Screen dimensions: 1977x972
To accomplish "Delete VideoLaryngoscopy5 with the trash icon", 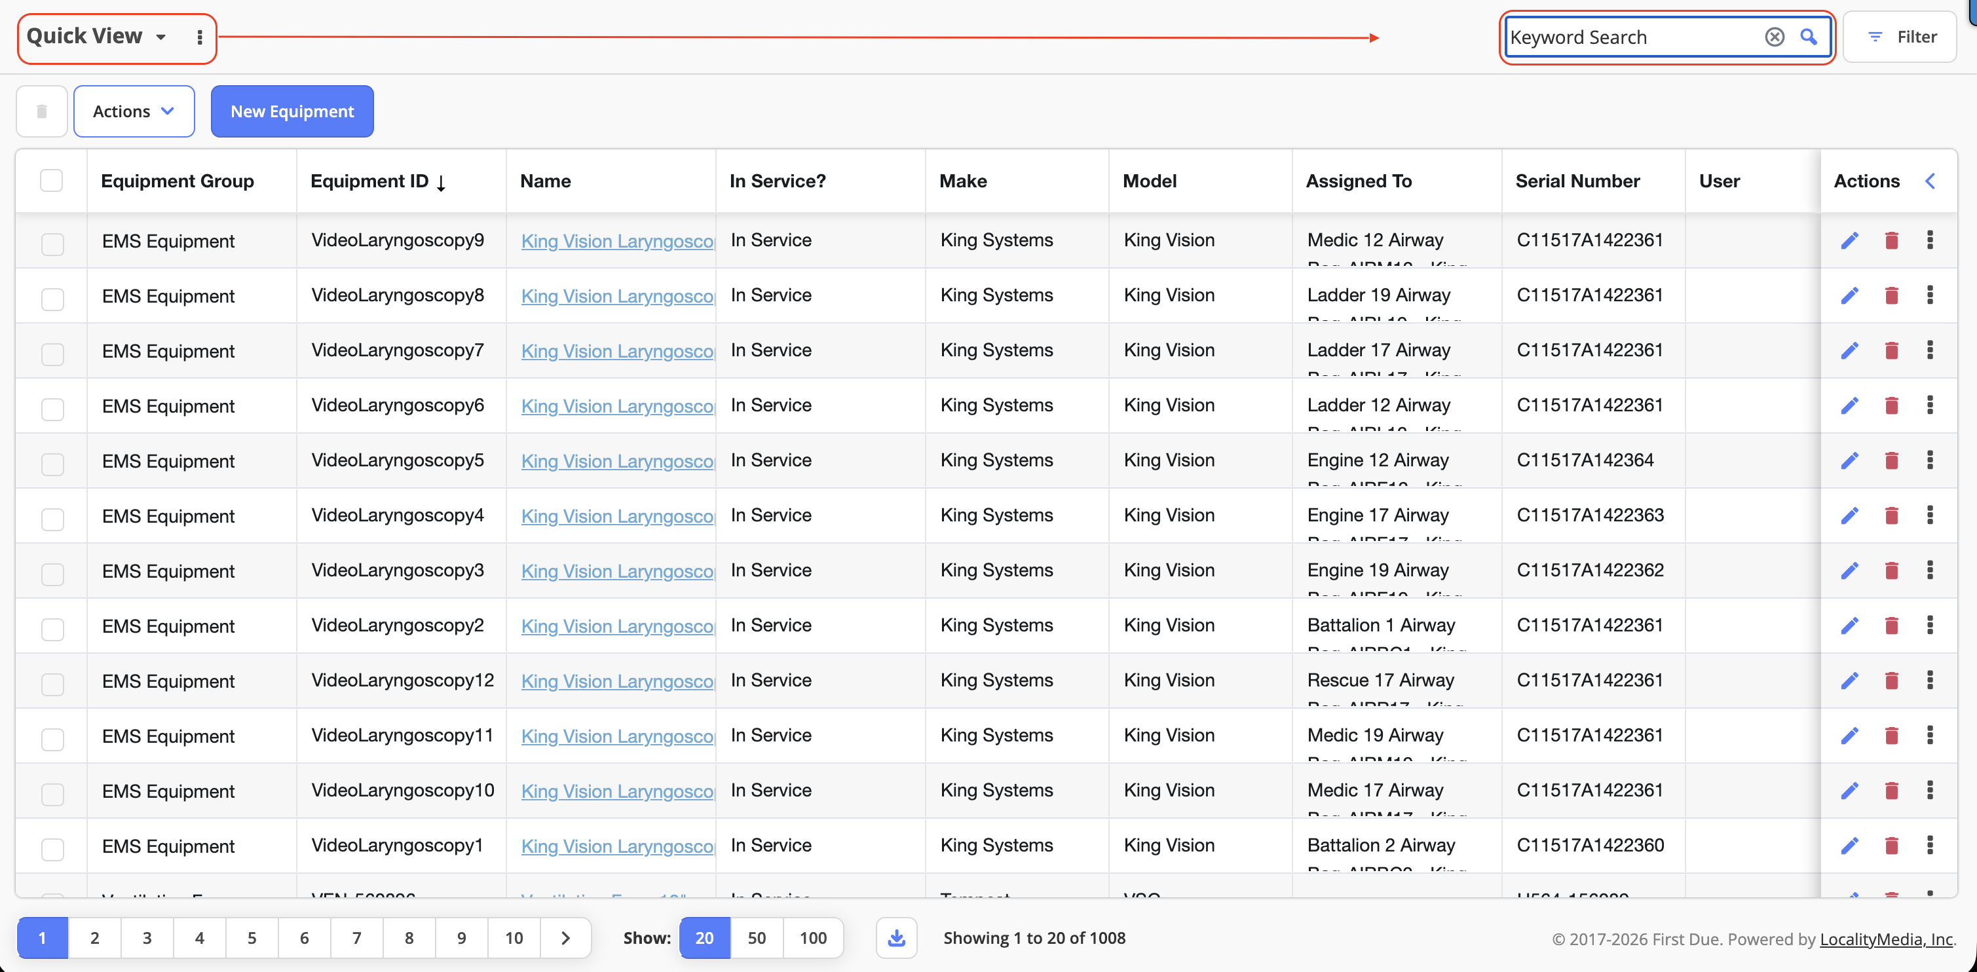I will click(x=1891, y=460).
